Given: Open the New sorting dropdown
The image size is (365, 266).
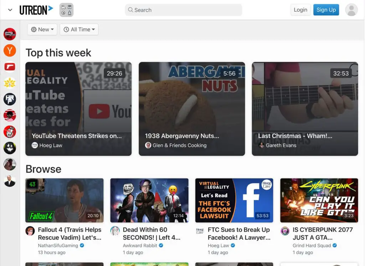Looking at the screenshot, I should [x=42, y=29].
